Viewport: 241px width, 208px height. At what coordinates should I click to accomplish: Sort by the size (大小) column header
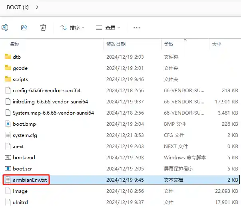coord(217,44)
